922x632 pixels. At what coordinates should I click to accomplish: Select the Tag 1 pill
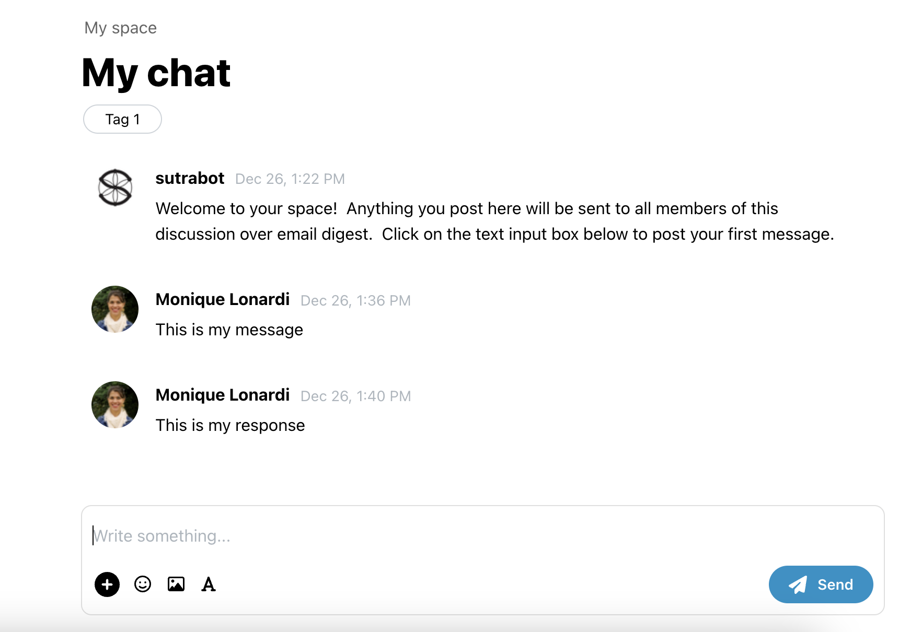122,119
